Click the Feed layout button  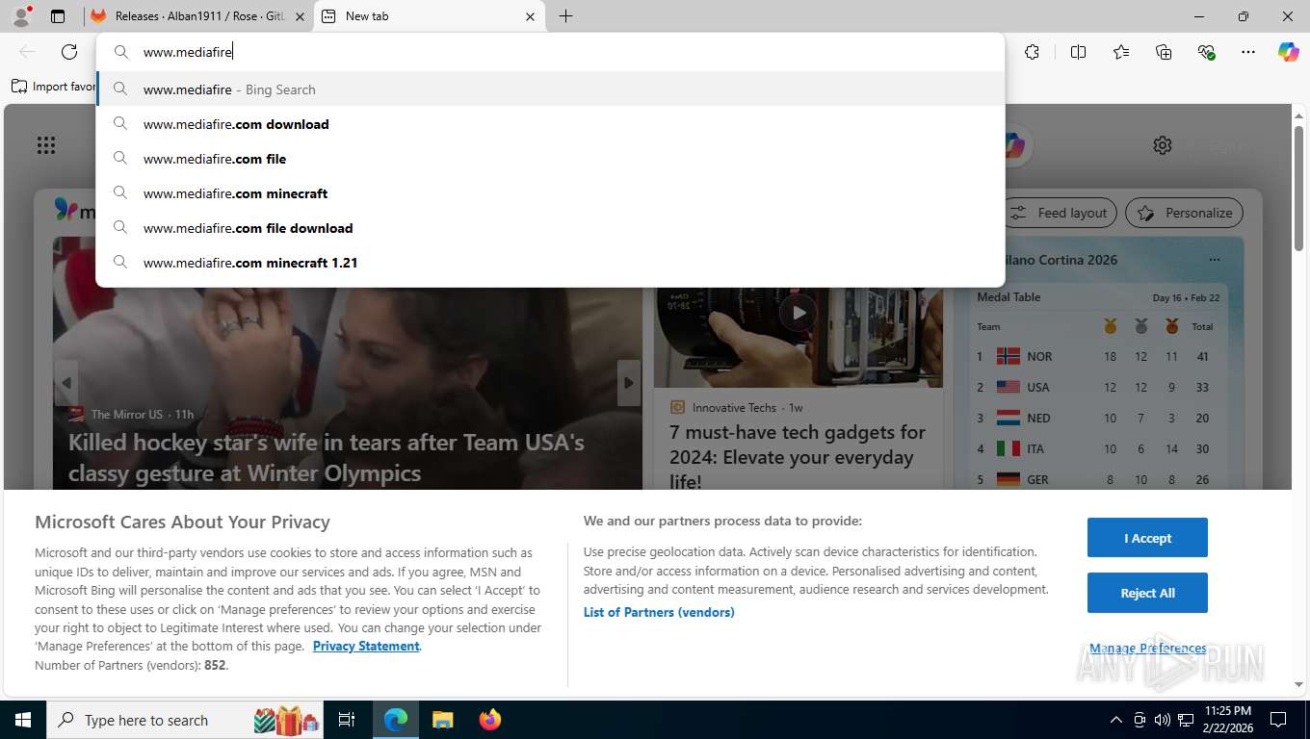tap(1060, 213)
